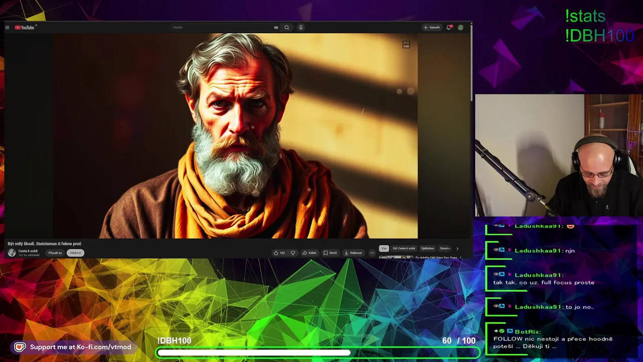Open the YouTube hamburger guide menu

(x=7, y=28)
